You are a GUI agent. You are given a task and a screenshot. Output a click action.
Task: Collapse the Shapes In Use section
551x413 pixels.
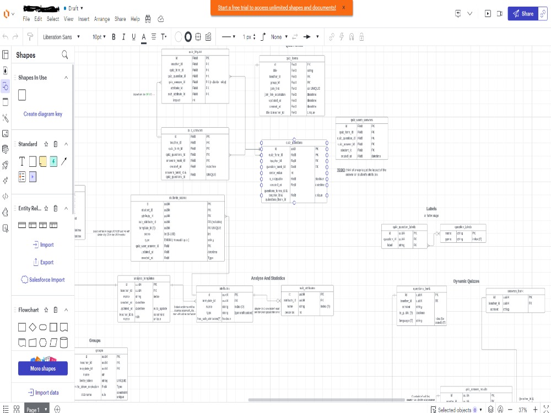coord(66,78)
